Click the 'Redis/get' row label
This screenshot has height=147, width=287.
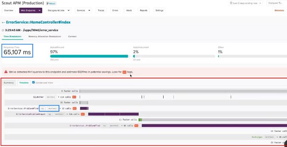point(257,137)
